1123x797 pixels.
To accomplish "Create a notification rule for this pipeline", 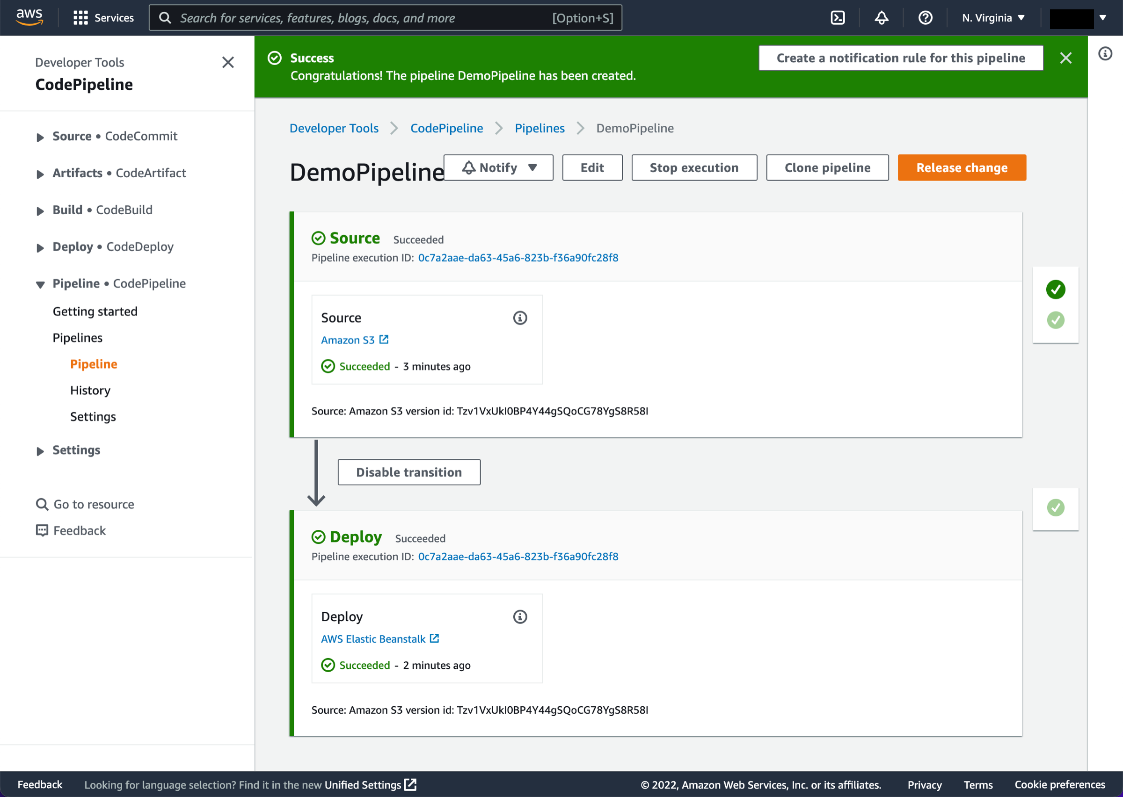I will (901, 58).
